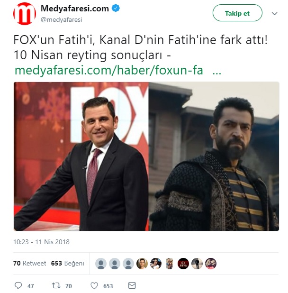Image resolution: width=288 pixels, height=293 pixels.
Task: View the 653 Beğeni likes list
Action: [x=67, y=263]
